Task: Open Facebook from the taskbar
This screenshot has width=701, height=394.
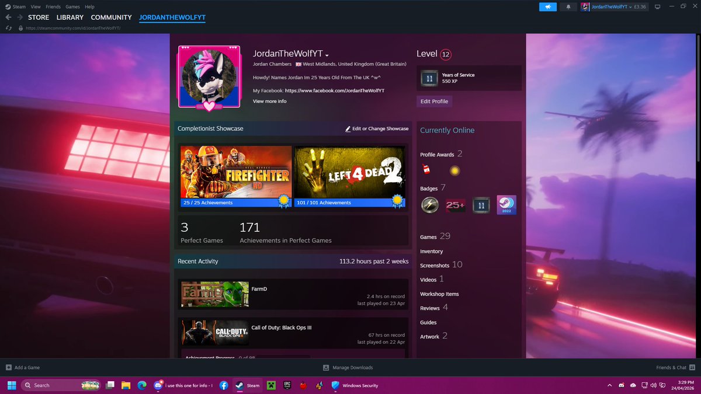Action: coord(224,385)
